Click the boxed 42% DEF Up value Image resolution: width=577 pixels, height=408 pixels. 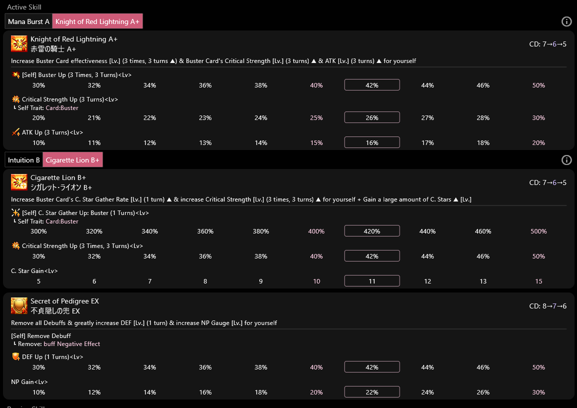click(x=372, y=367)
